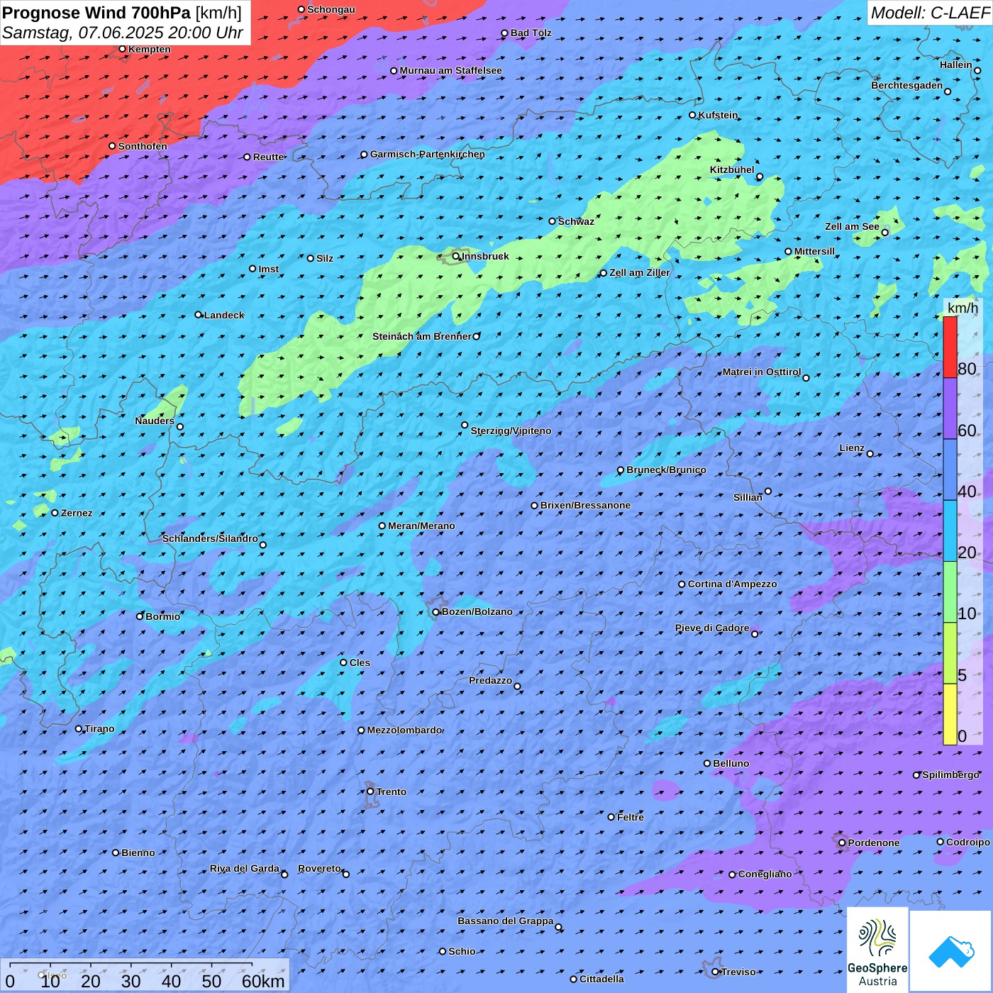Click the yellow 0 km/h legend color
The height and width of the screenshot is (993, 993).
tap(950, 714)
